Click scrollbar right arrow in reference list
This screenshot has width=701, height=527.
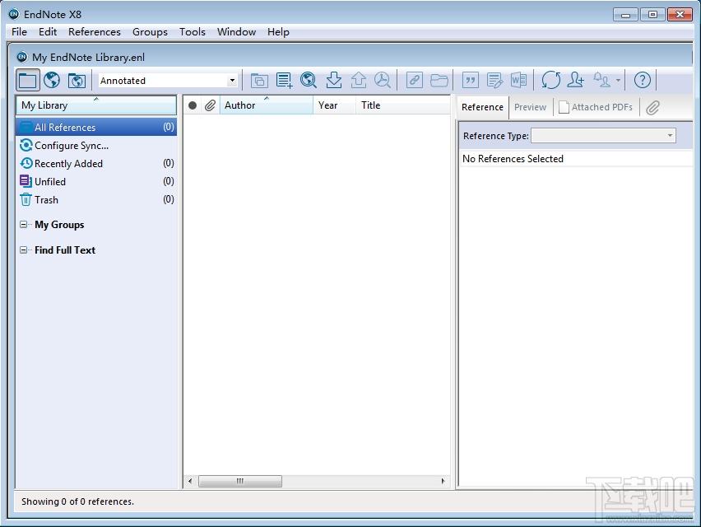click(x=443, y=481)
